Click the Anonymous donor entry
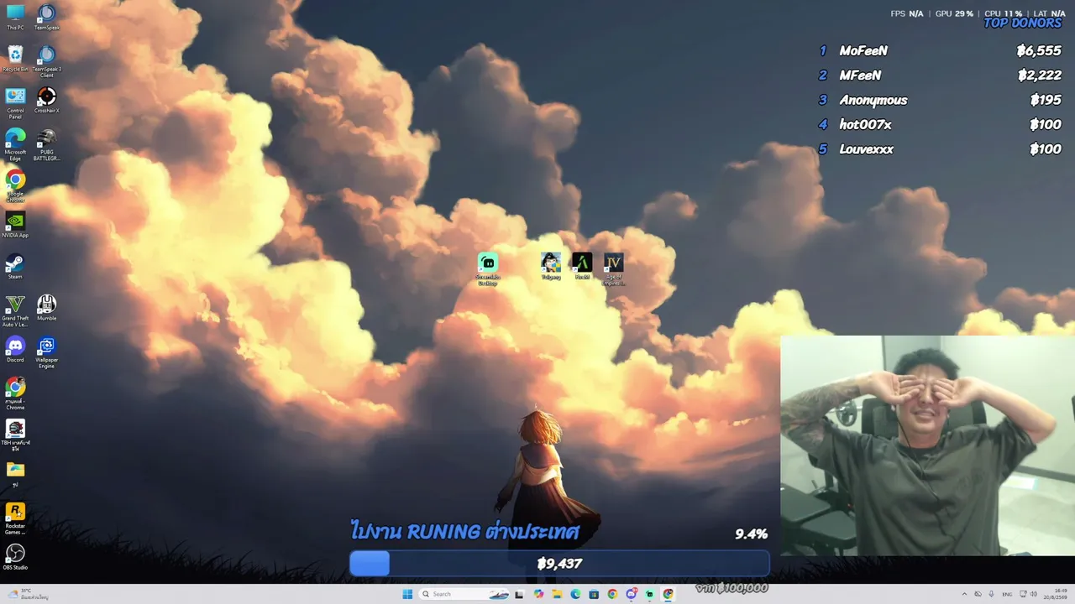1075x604 pixels. pos(873,101)
